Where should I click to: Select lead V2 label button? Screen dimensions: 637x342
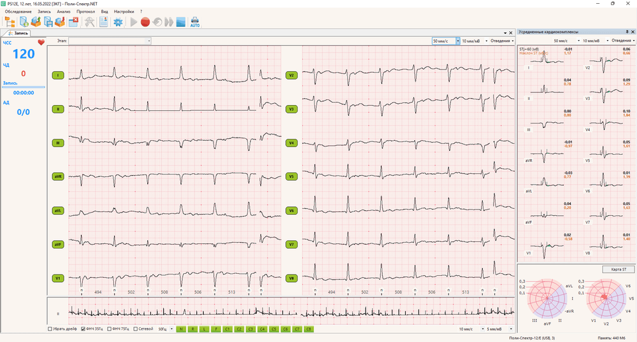(291, 75)
